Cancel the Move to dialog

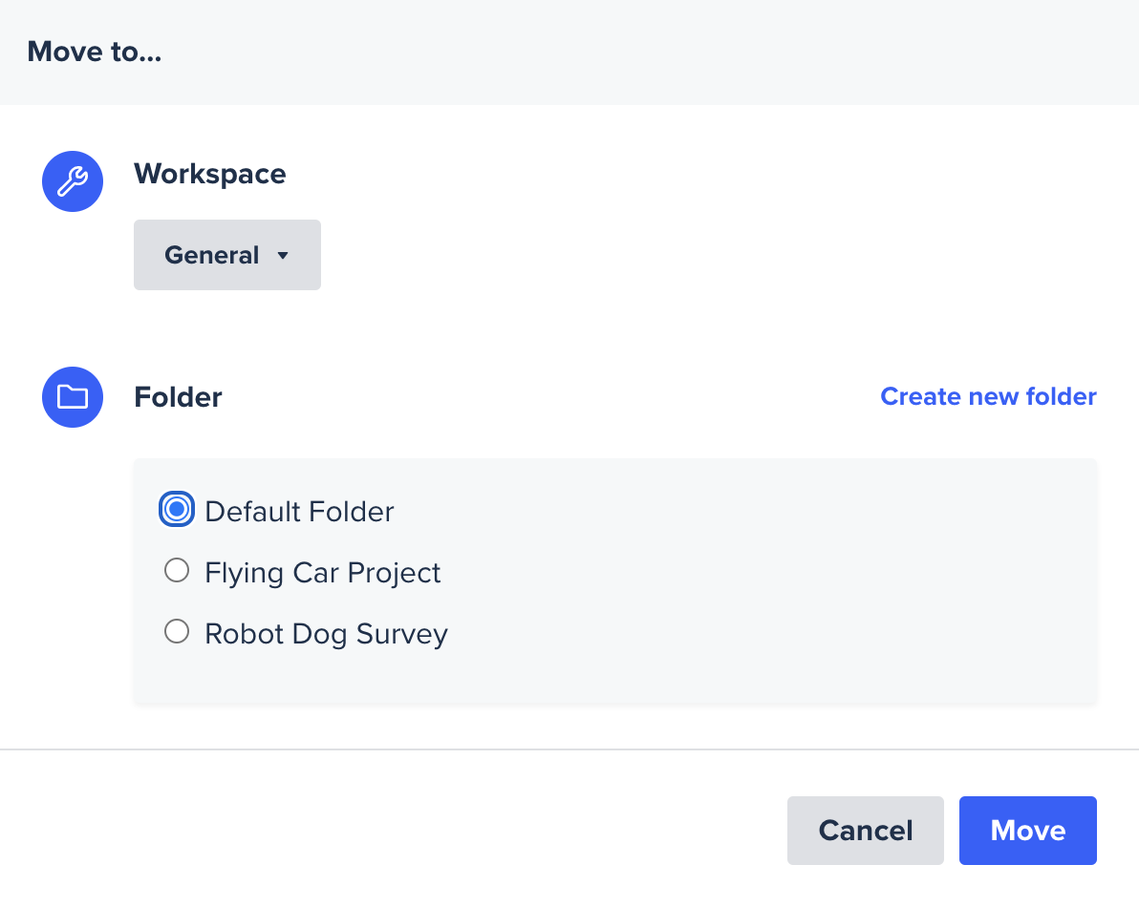click(x=865, y=830)
